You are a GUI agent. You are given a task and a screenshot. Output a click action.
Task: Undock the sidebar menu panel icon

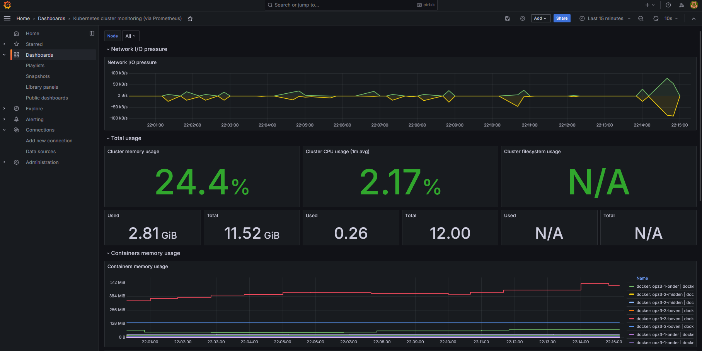point(92,33)
